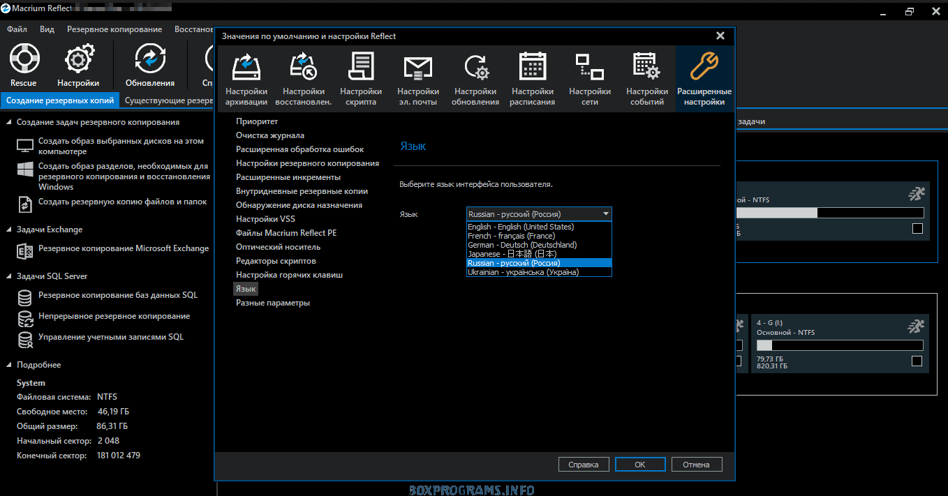Tick the checkbox on 4 - G (I:) partition

coord(917,361)
